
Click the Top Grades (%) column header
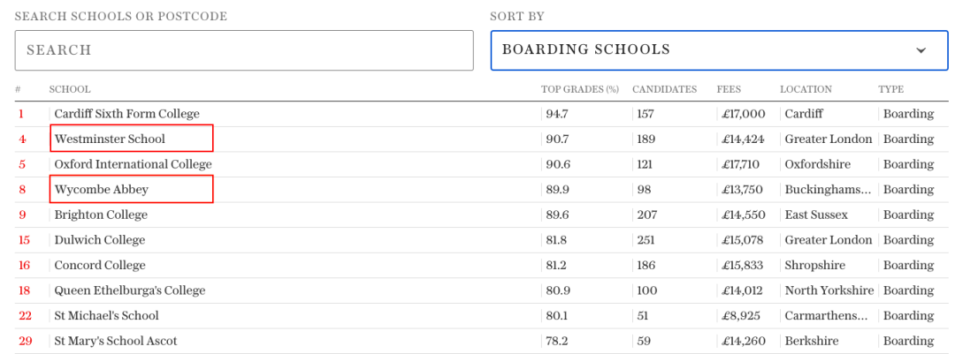coord(580,89)
